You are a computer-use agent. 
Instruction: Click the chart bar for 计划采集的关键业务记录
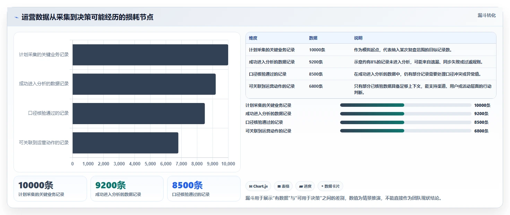tap(150, 55)
